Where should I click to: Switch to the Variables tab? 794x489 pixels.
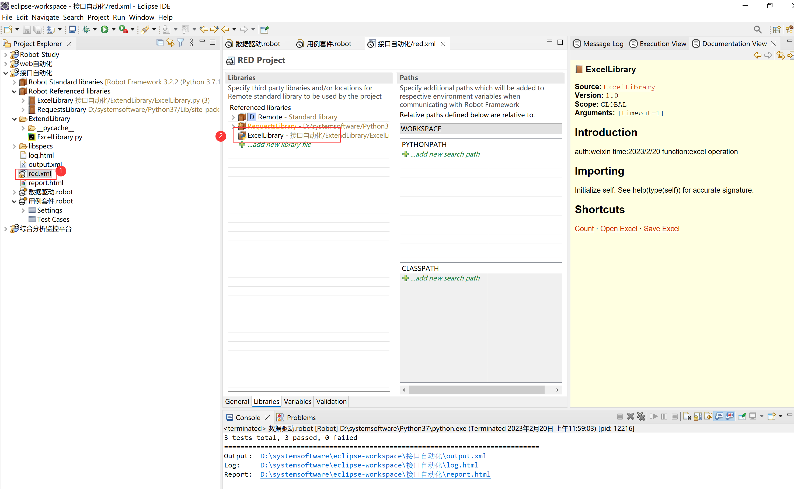click(297, 401)
